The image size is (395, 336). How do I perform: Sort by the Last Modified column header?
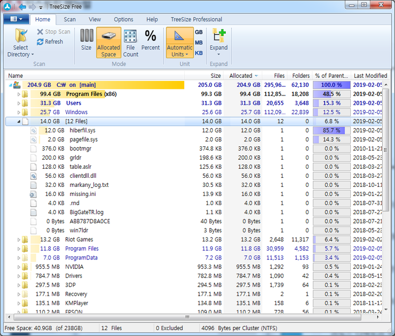370,76
